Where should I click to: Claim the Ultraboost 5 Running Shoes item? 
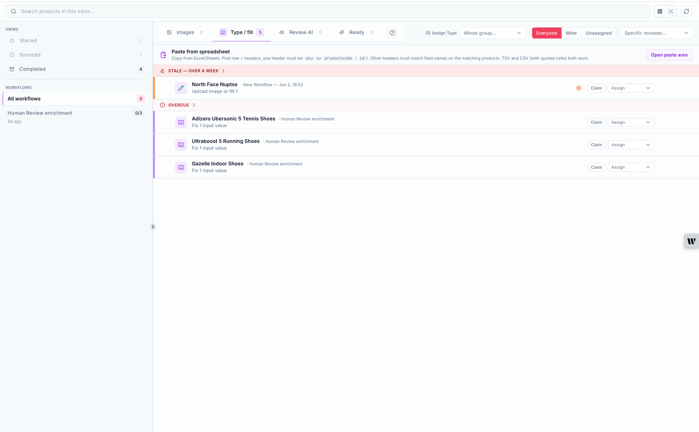coord(596,145)
